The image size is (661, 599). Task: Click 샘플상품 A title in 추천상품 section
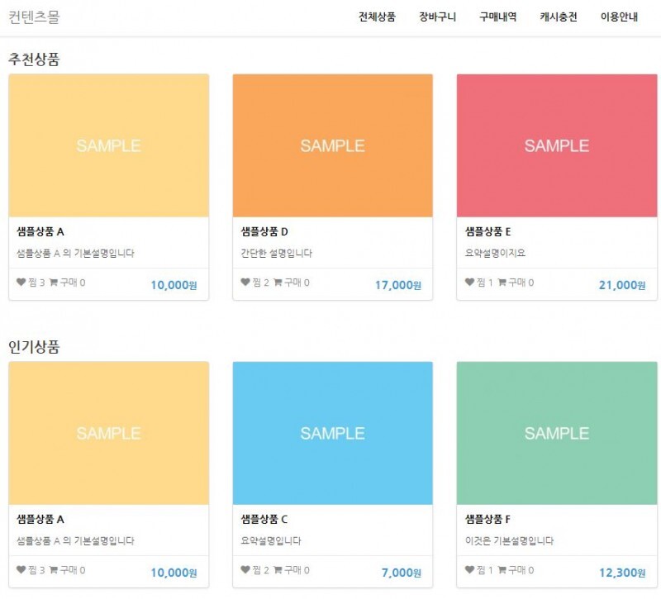coord(40,231)
